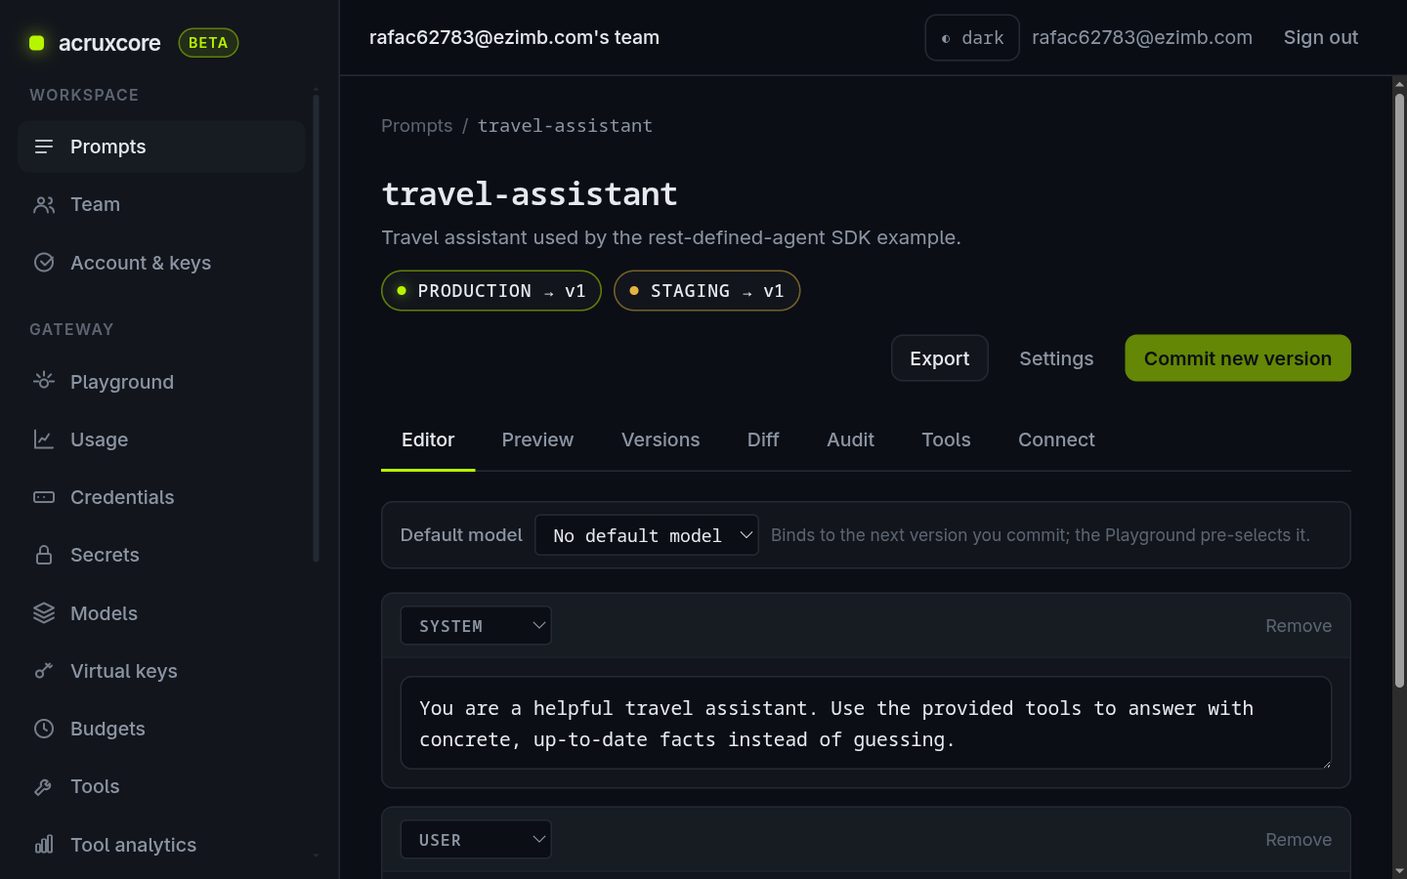
Task: Click the Team people icon
Action: 44,204
